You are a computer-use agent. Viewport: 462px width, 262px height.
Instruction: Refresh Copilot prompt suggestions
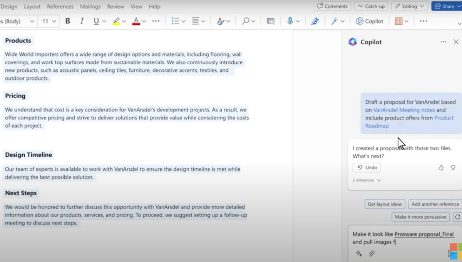457,217
